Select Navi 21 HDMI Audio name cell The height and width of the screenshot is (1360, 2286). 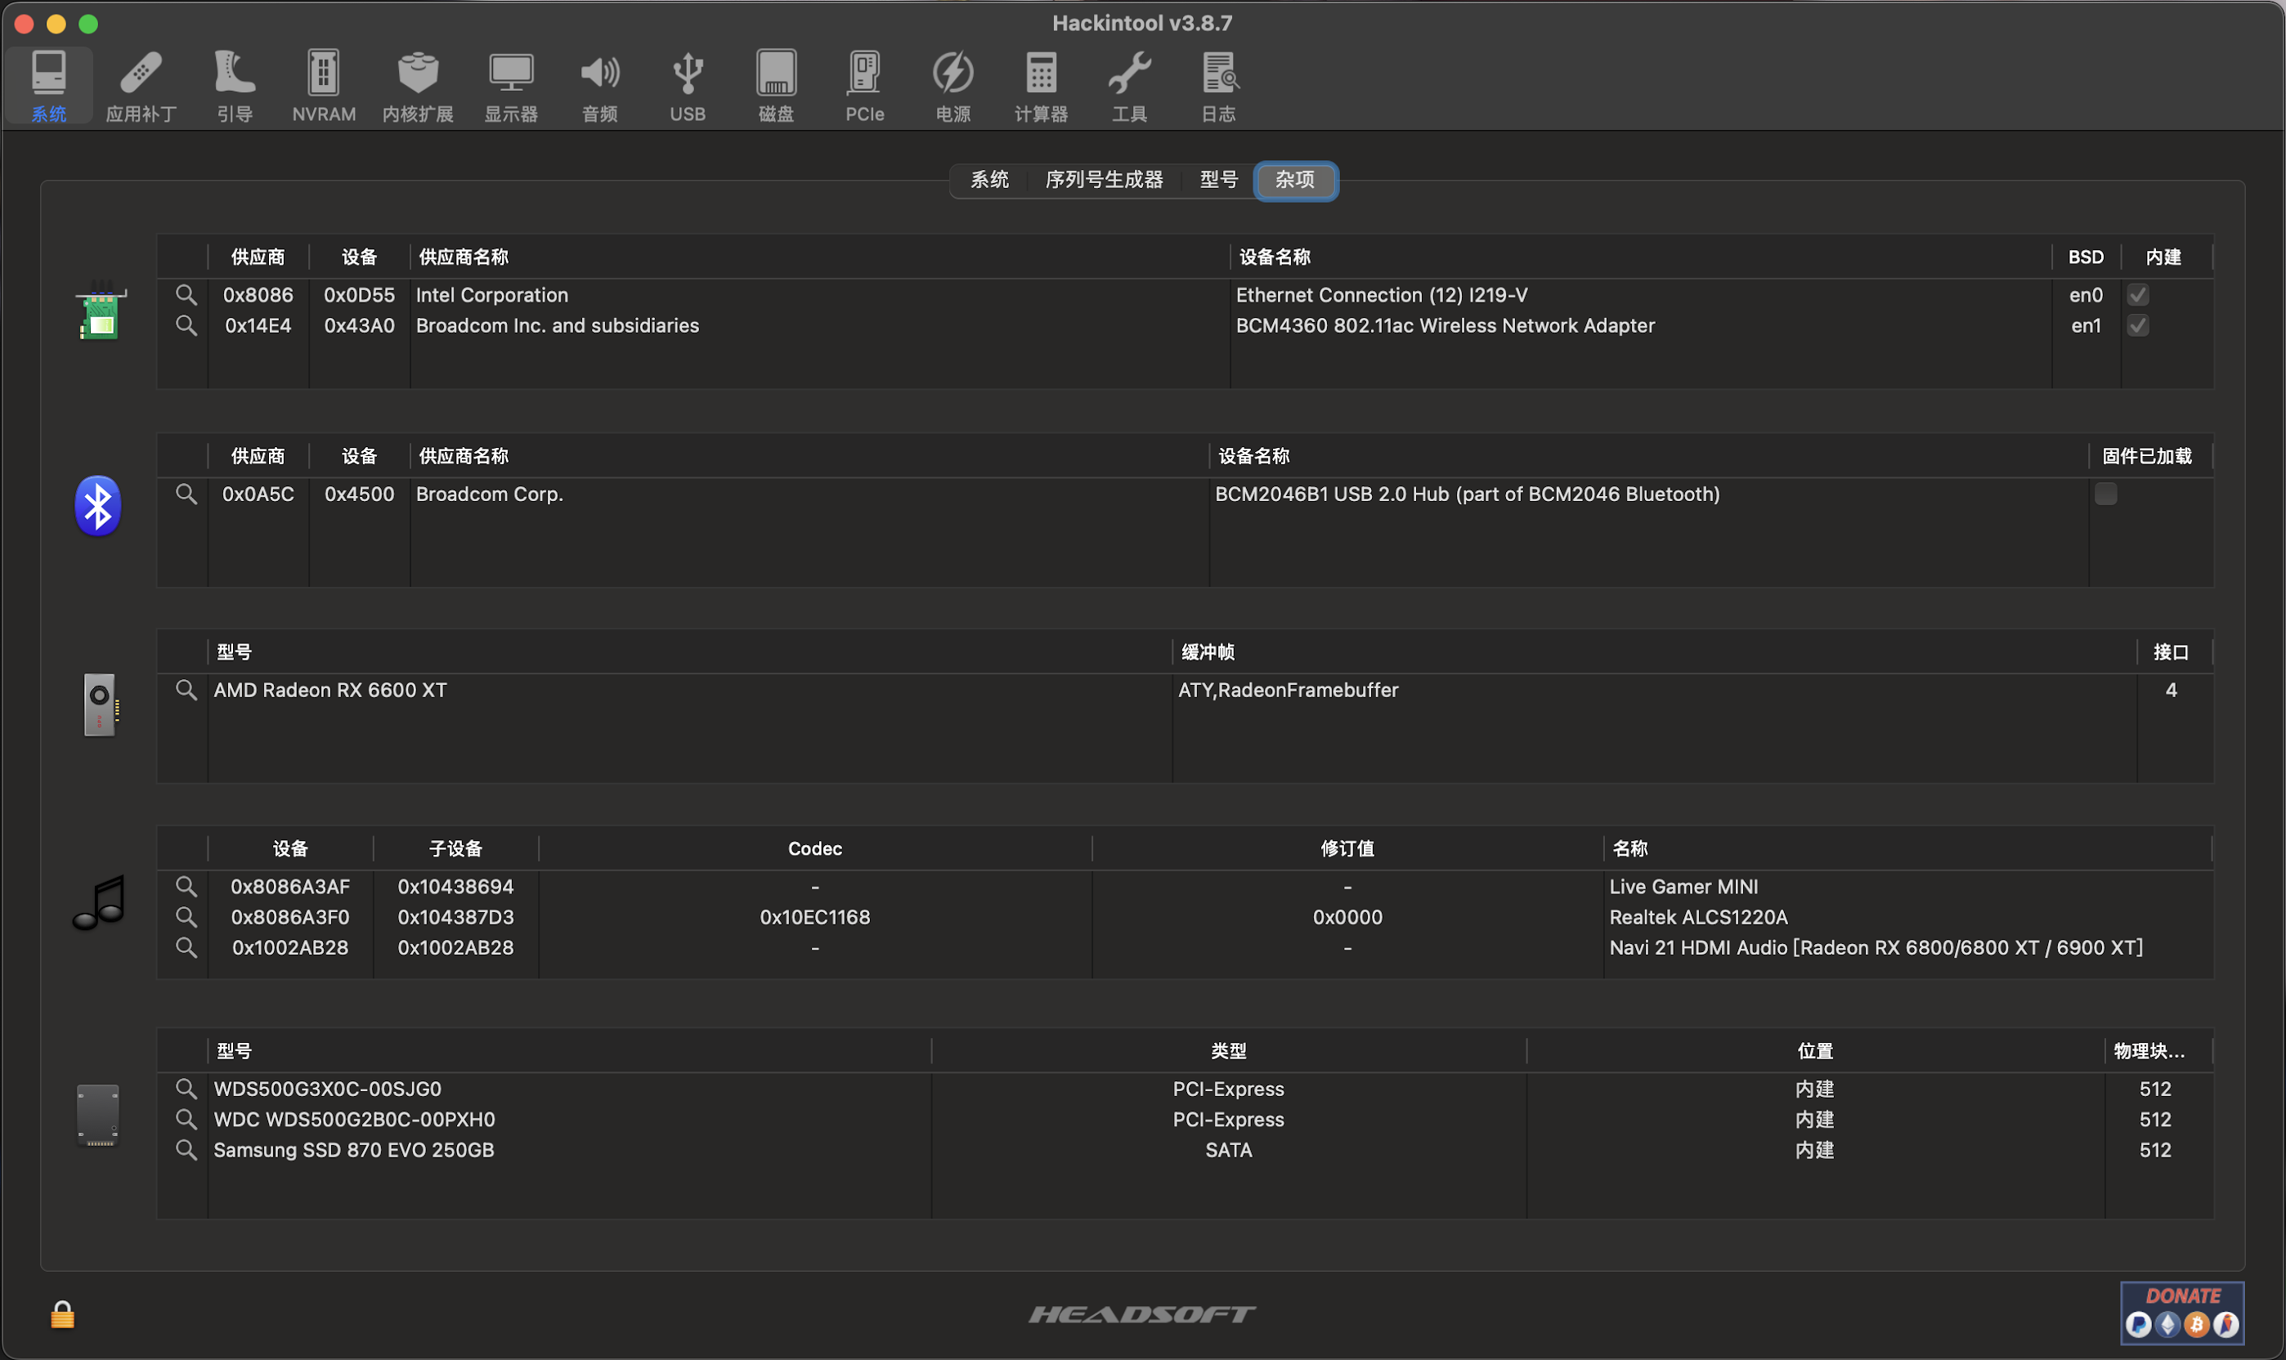(x=1876, y=947)
